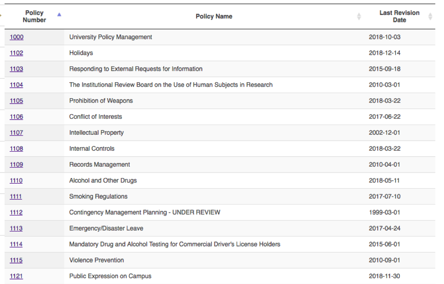The height and width of the screenshot is (284, 444).
Task: Open policy 1107 Intellectual Property link
Action: click(16, 132)
